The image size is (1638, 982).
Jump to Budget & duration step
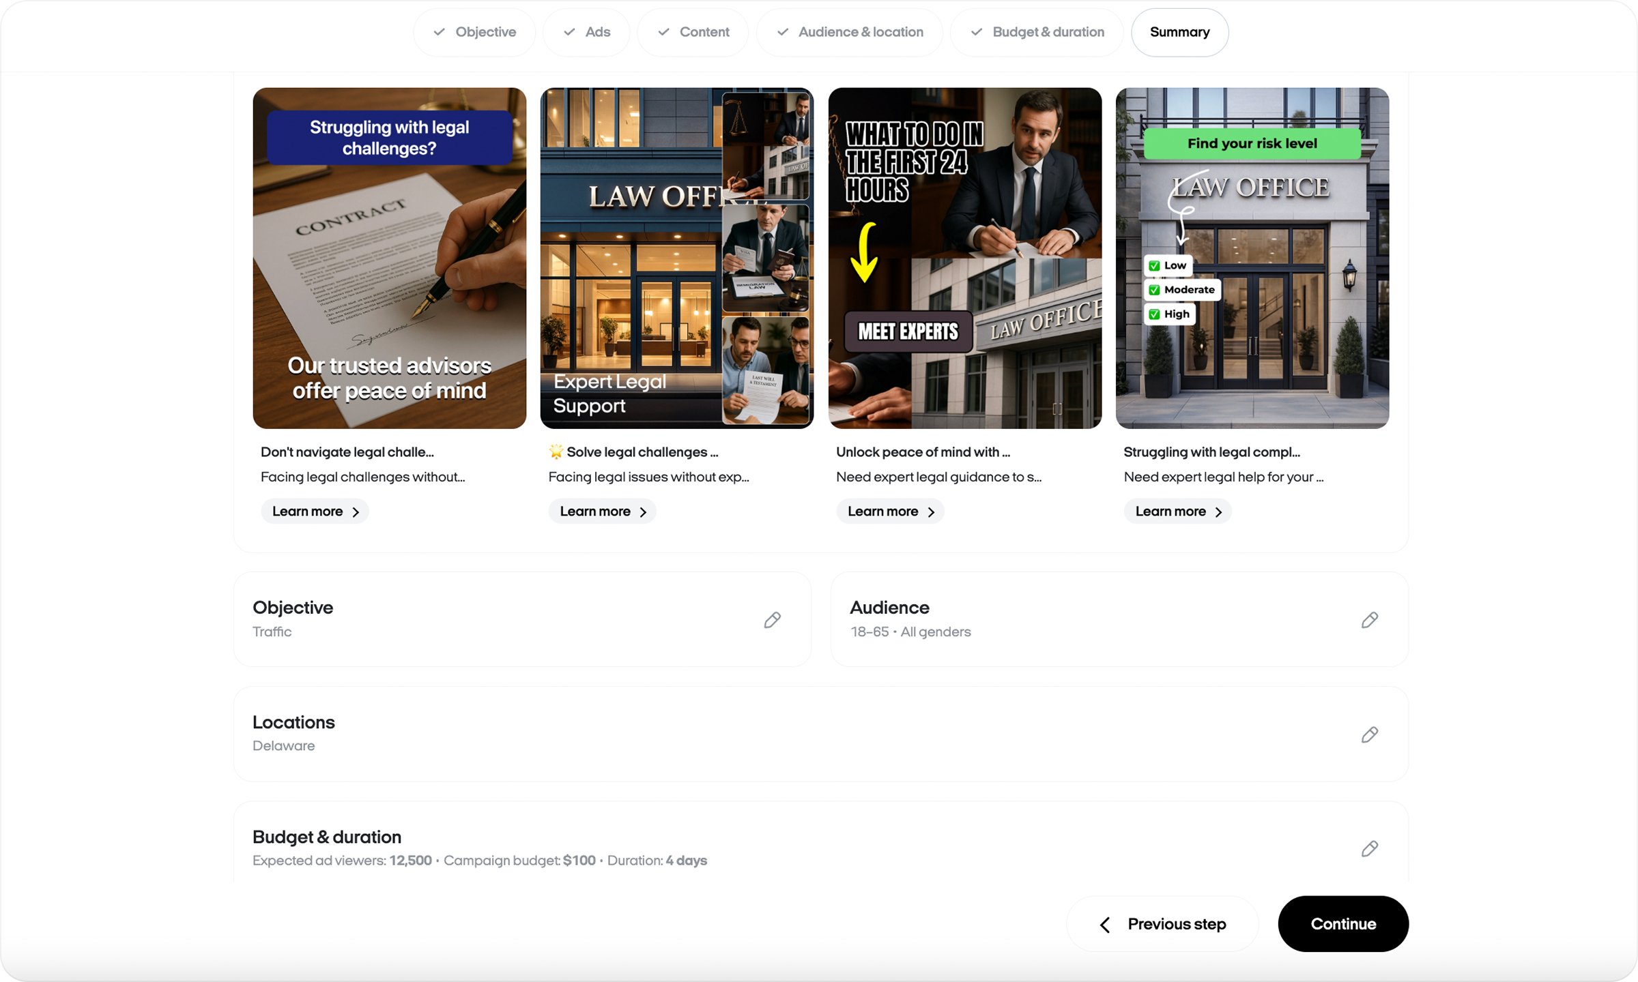tap(1037, 32)
